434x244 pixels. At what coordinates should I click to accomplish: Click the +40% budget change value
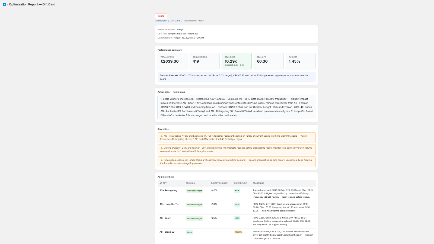pos(214,190)
